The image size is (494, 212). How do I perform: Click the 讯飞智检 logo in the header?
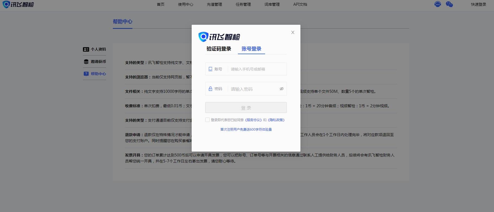point(18,4)
